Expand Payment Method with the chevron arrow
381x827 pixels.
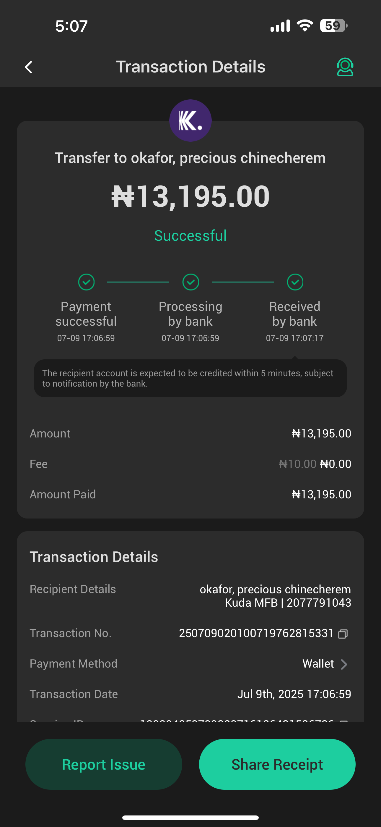[344, 664]
